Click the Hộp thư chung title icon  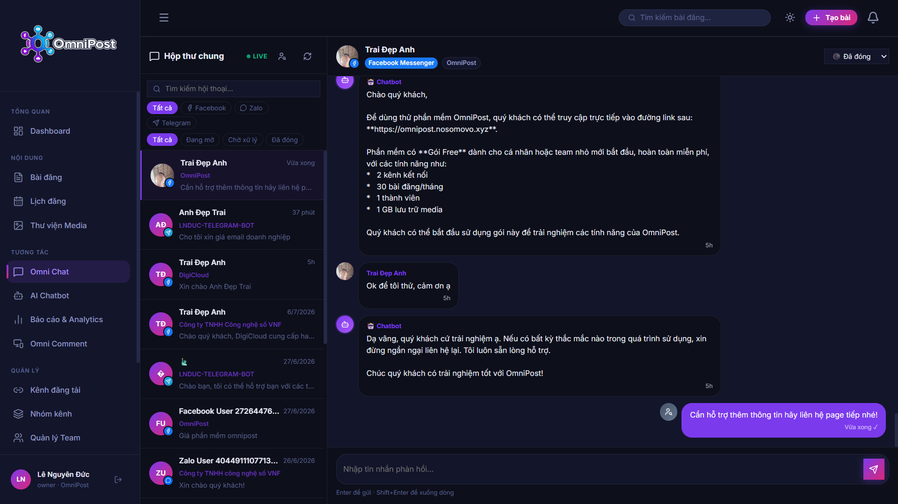(154, 57)
